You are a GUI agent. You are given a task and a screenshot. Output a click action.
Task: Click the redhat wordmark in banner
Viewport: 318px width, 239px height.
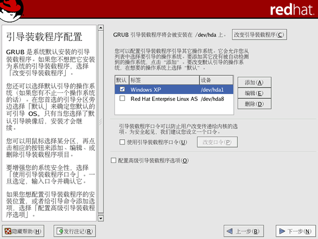pyautogui.click(x=292, y=10)
